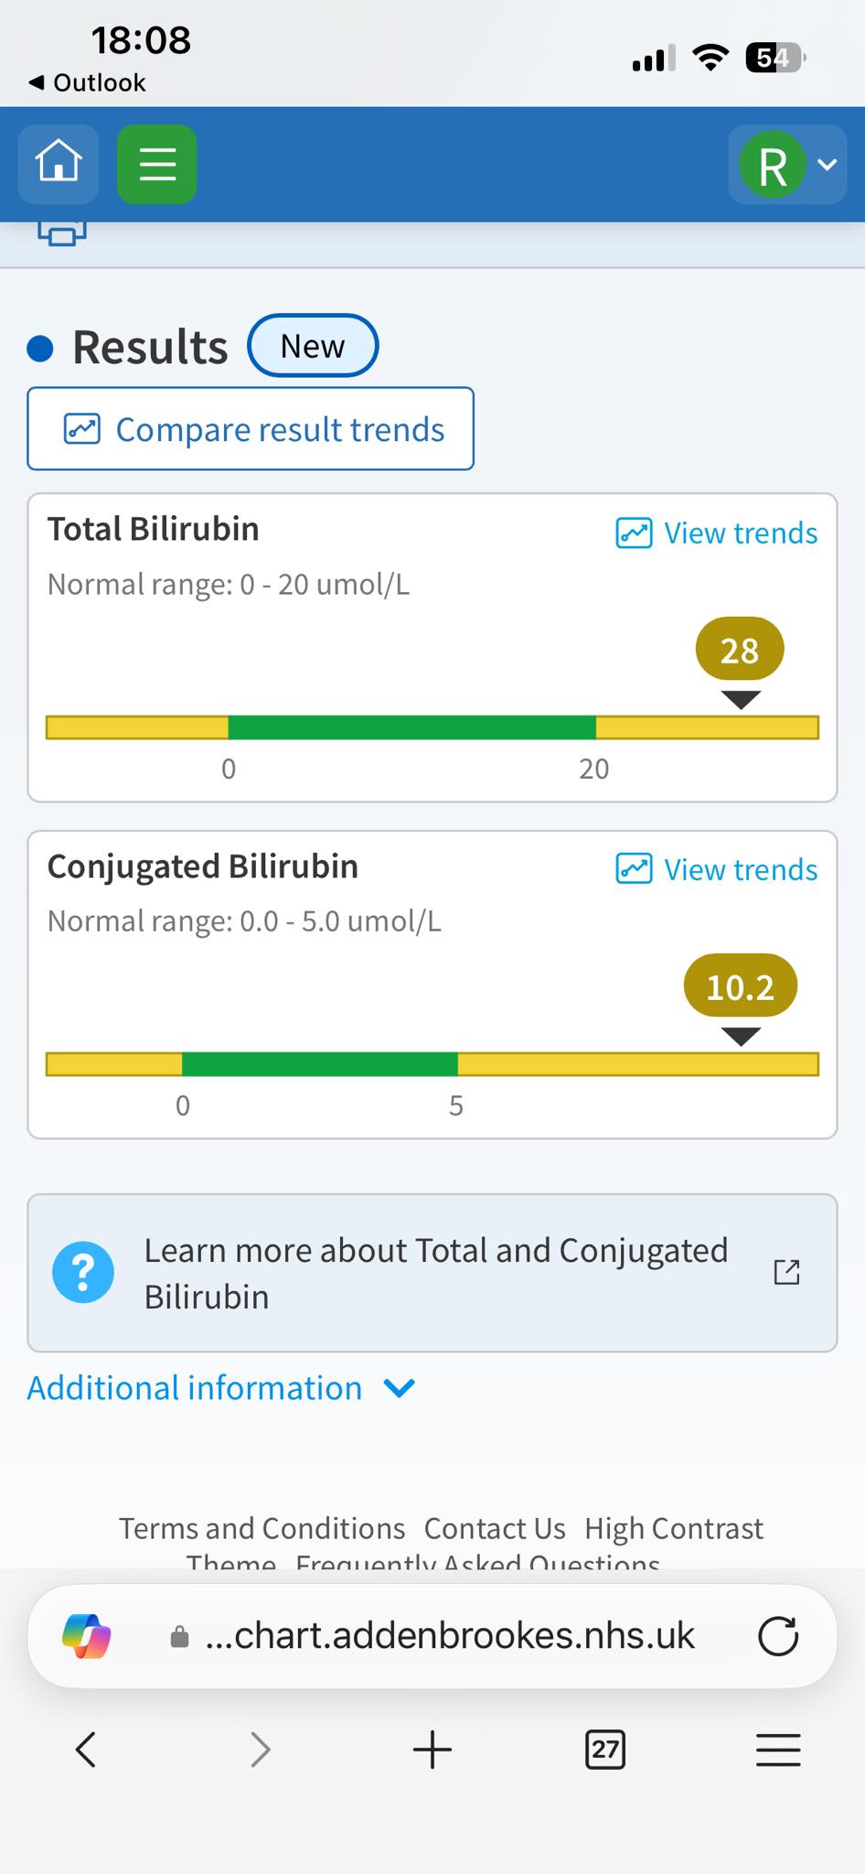Screen dimensions: 865x1874
Task: Reload the page with the refresh icon
Action: (x=778, y=1636)
